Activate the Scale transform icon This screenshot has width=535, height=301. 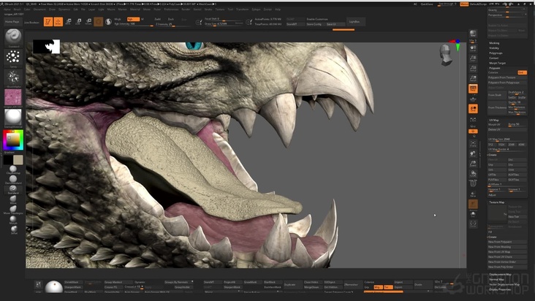(x=78, y=22)
